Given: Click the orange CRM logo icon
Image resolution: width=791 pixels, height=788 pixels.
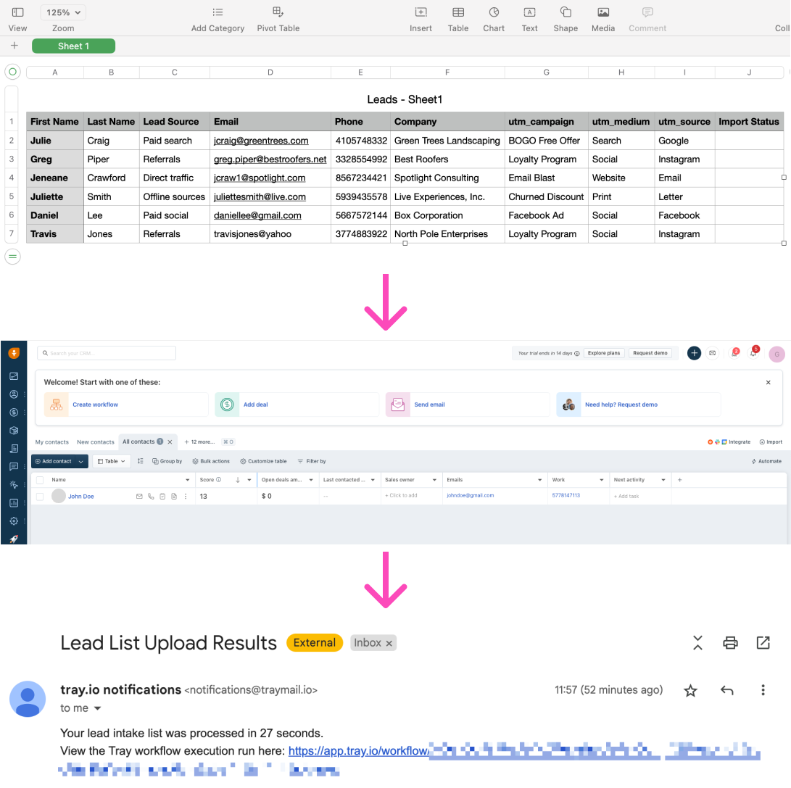Looking at the screenshot, I should (14, 353).
